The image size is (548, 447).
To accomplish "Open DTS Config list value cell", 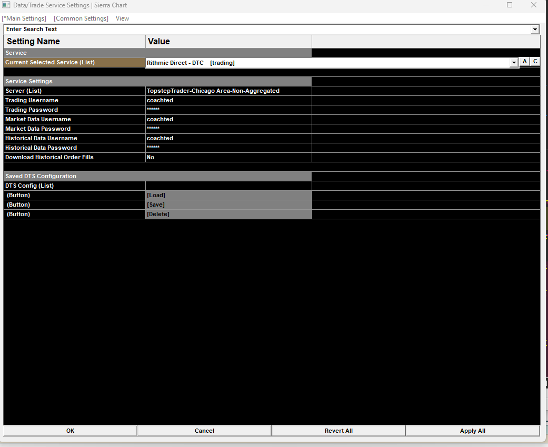I will pos(228,186).
